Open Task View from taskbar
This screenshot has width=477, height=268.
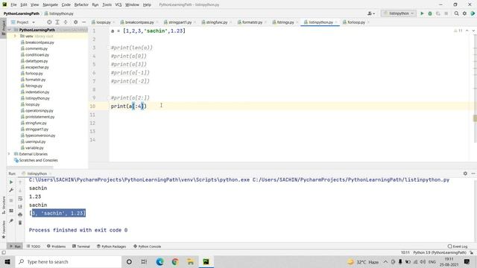[x=144, y=261]
